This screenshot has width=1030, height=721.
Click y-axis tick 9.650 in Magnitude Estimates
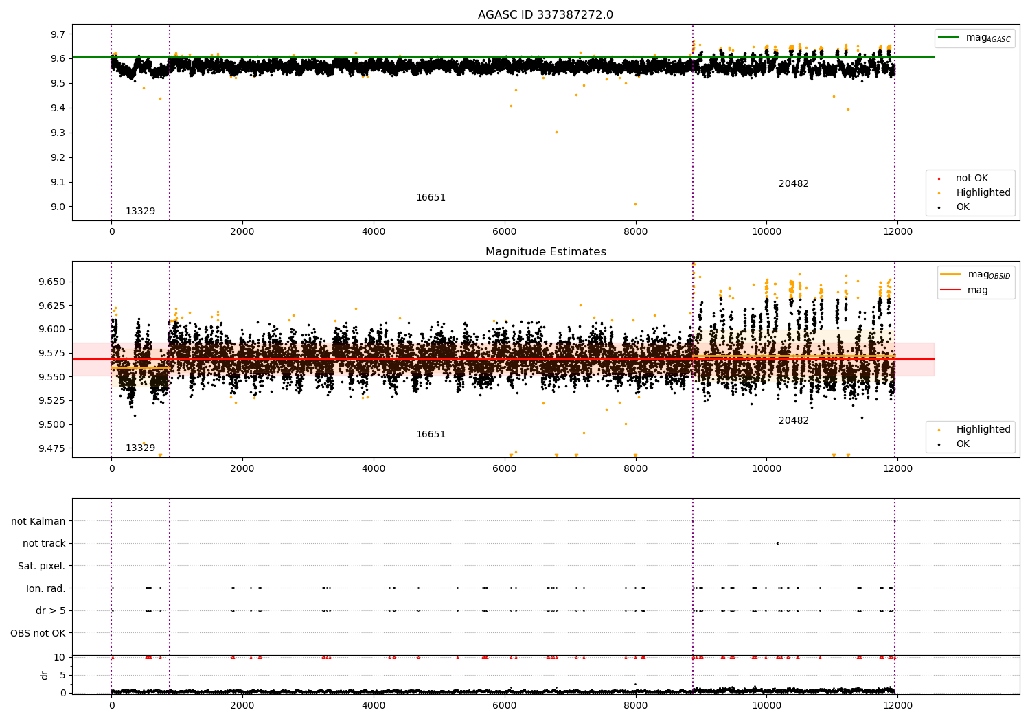tap(53, 282)
